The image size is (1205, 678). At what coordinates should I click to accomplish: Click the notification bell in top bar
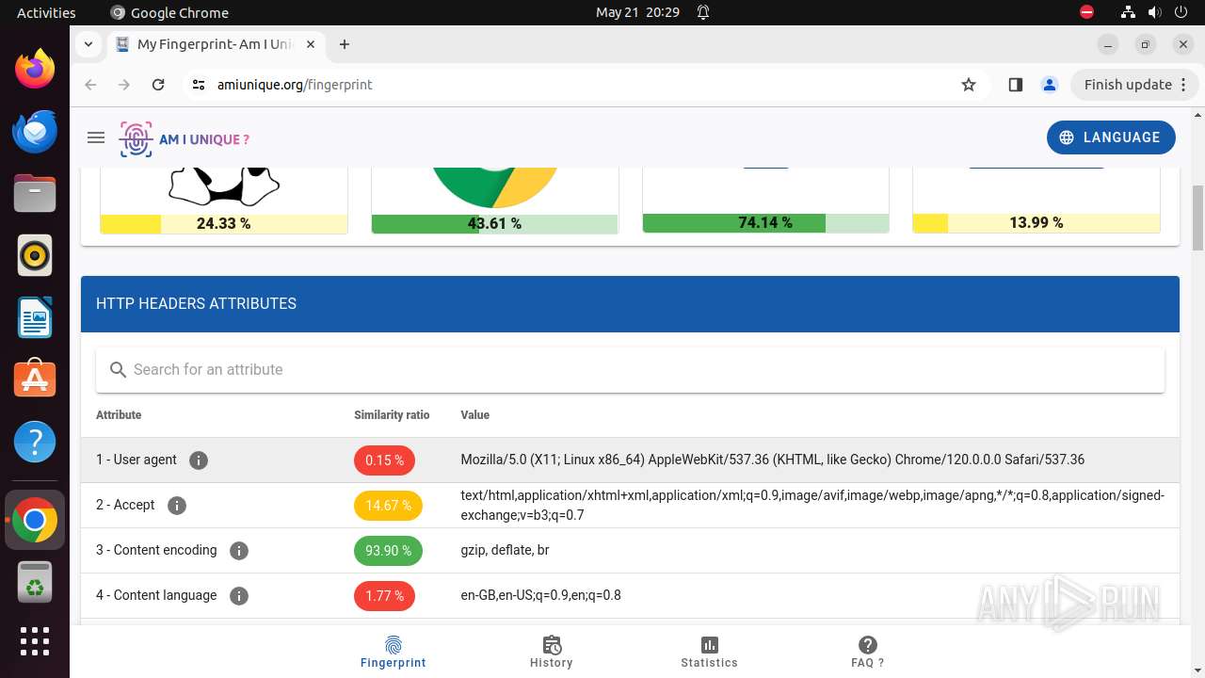point(702,12)
